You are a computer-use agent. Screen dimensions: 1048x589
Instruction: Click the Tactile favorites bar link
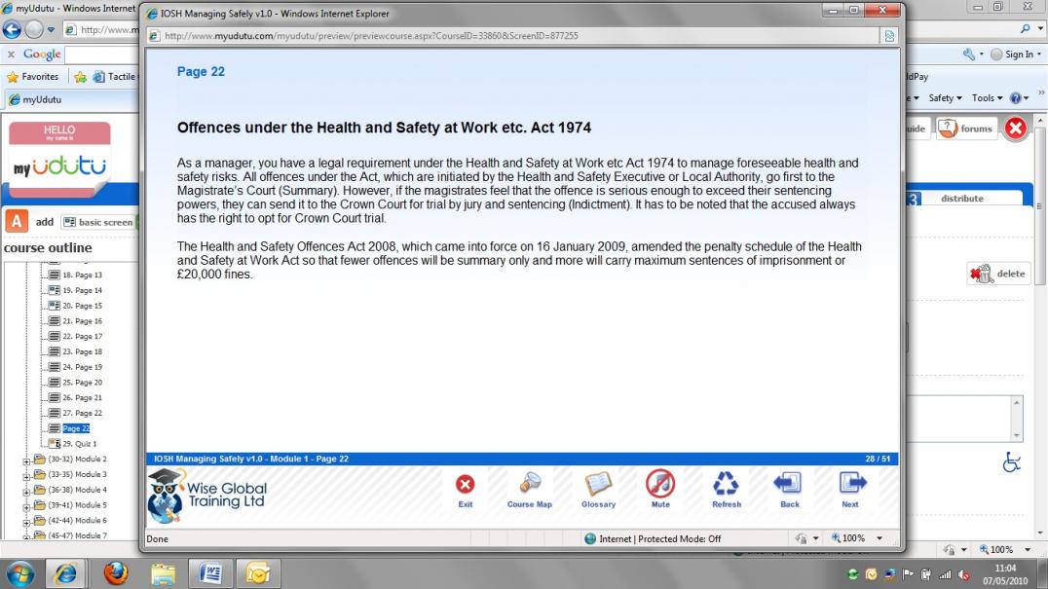pos(115,77)
